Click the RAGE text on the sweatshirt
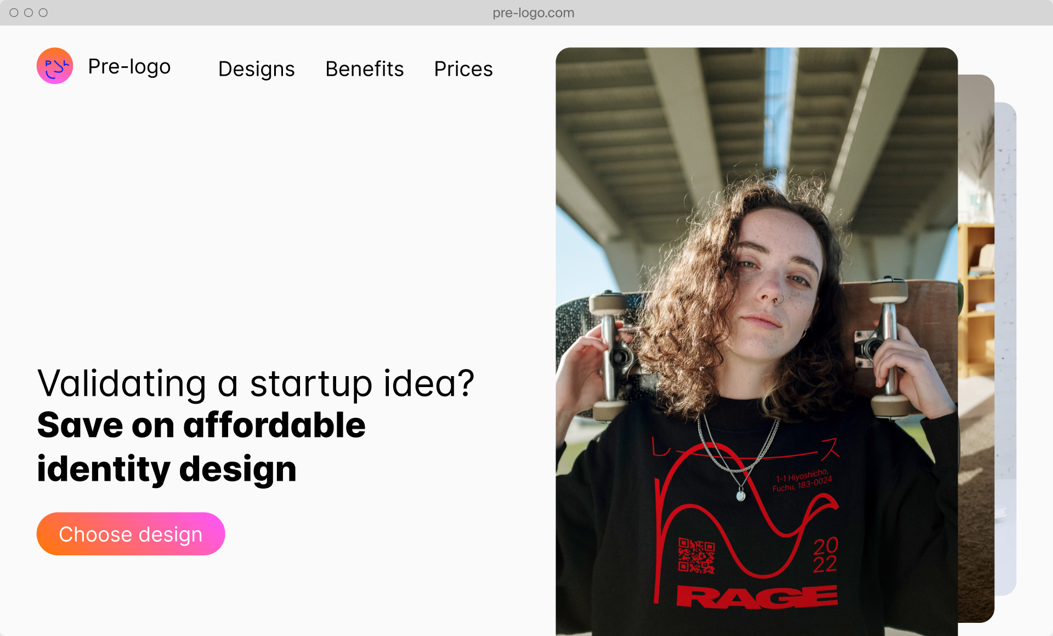 coord(757,597)
